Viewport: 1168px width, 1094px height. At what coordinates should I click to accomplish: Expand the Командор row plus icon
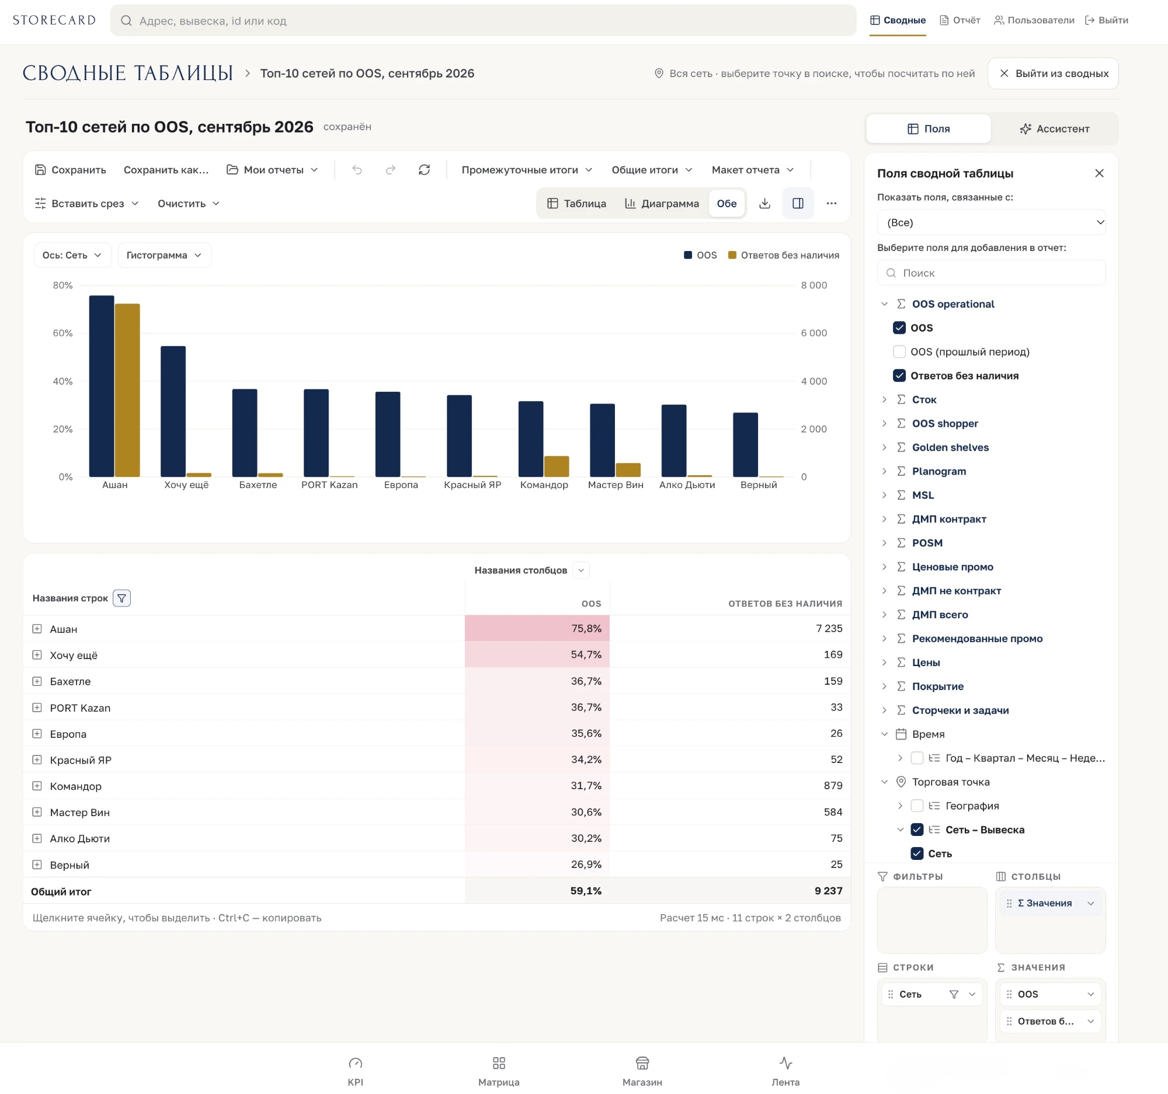point(37,786)
